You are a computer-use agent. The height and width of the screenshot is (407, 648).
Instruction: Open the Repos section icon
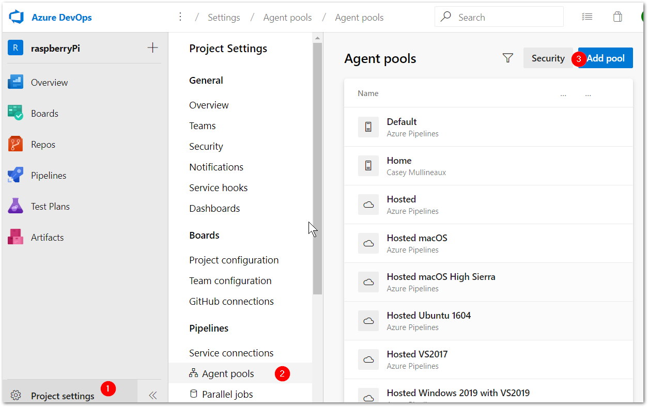click(16, 145)
